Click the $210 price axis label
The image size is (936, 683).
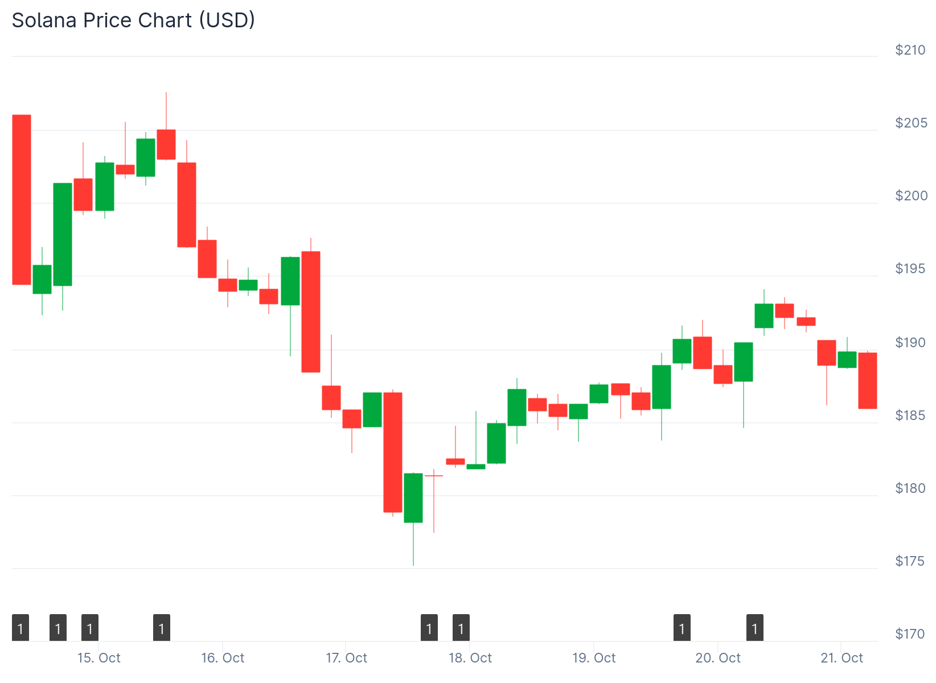point(910,50)
